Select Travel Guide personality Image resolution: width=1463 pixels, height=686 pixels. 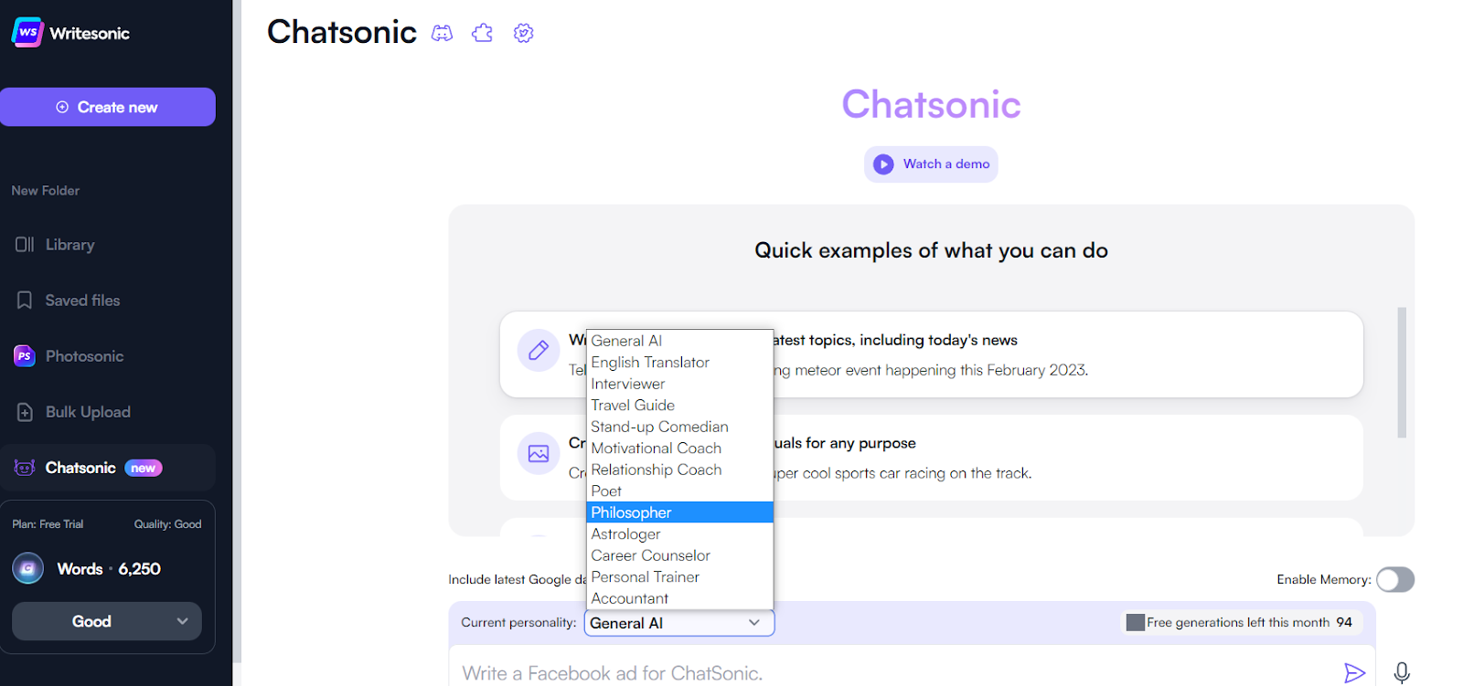click(x=679, y=406)
